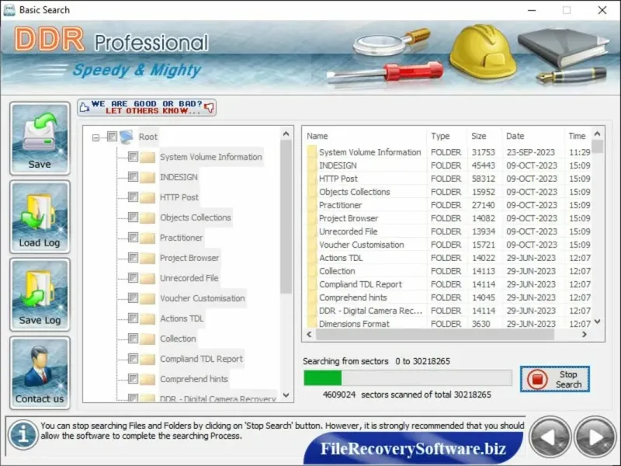621x466 pixels.
Task: Check the Voucher Customisation checkbox
Action: tap(133, 298)
